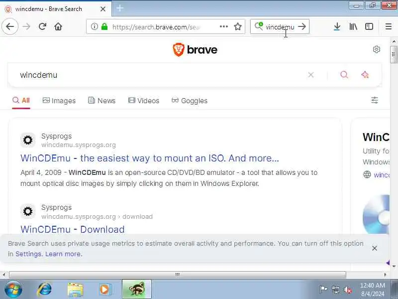This screenshot has width=398, height=299.
Task: Open Brave Search settings gear
Action: coord(377,49)
